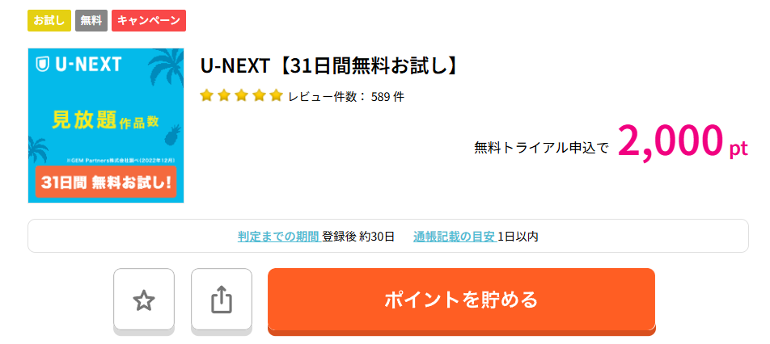Click the 見放題作品数 text in the thumbnail
The image size is (770, 344).
[105, 121]
